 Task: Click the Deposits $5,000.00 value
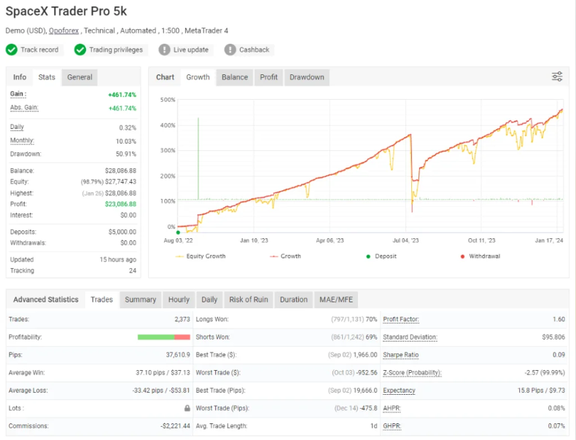(122, 232)
